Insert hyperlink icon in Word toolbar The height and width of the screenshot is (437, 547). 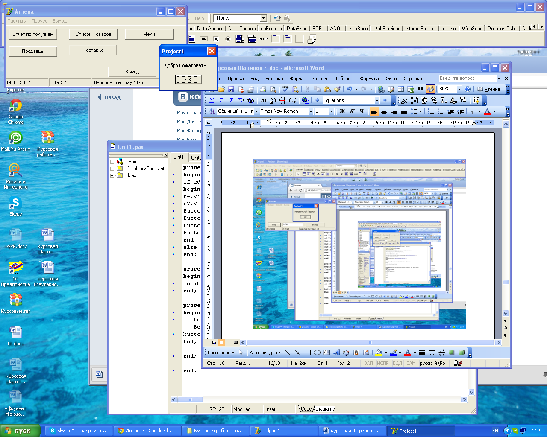tap(380, 89)
